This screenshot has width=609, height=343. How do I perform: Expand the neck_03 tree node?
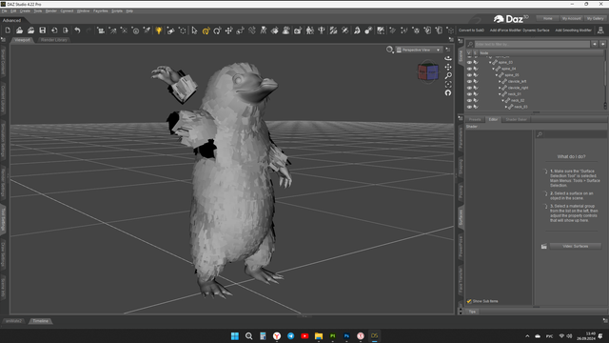pos(505,107)
